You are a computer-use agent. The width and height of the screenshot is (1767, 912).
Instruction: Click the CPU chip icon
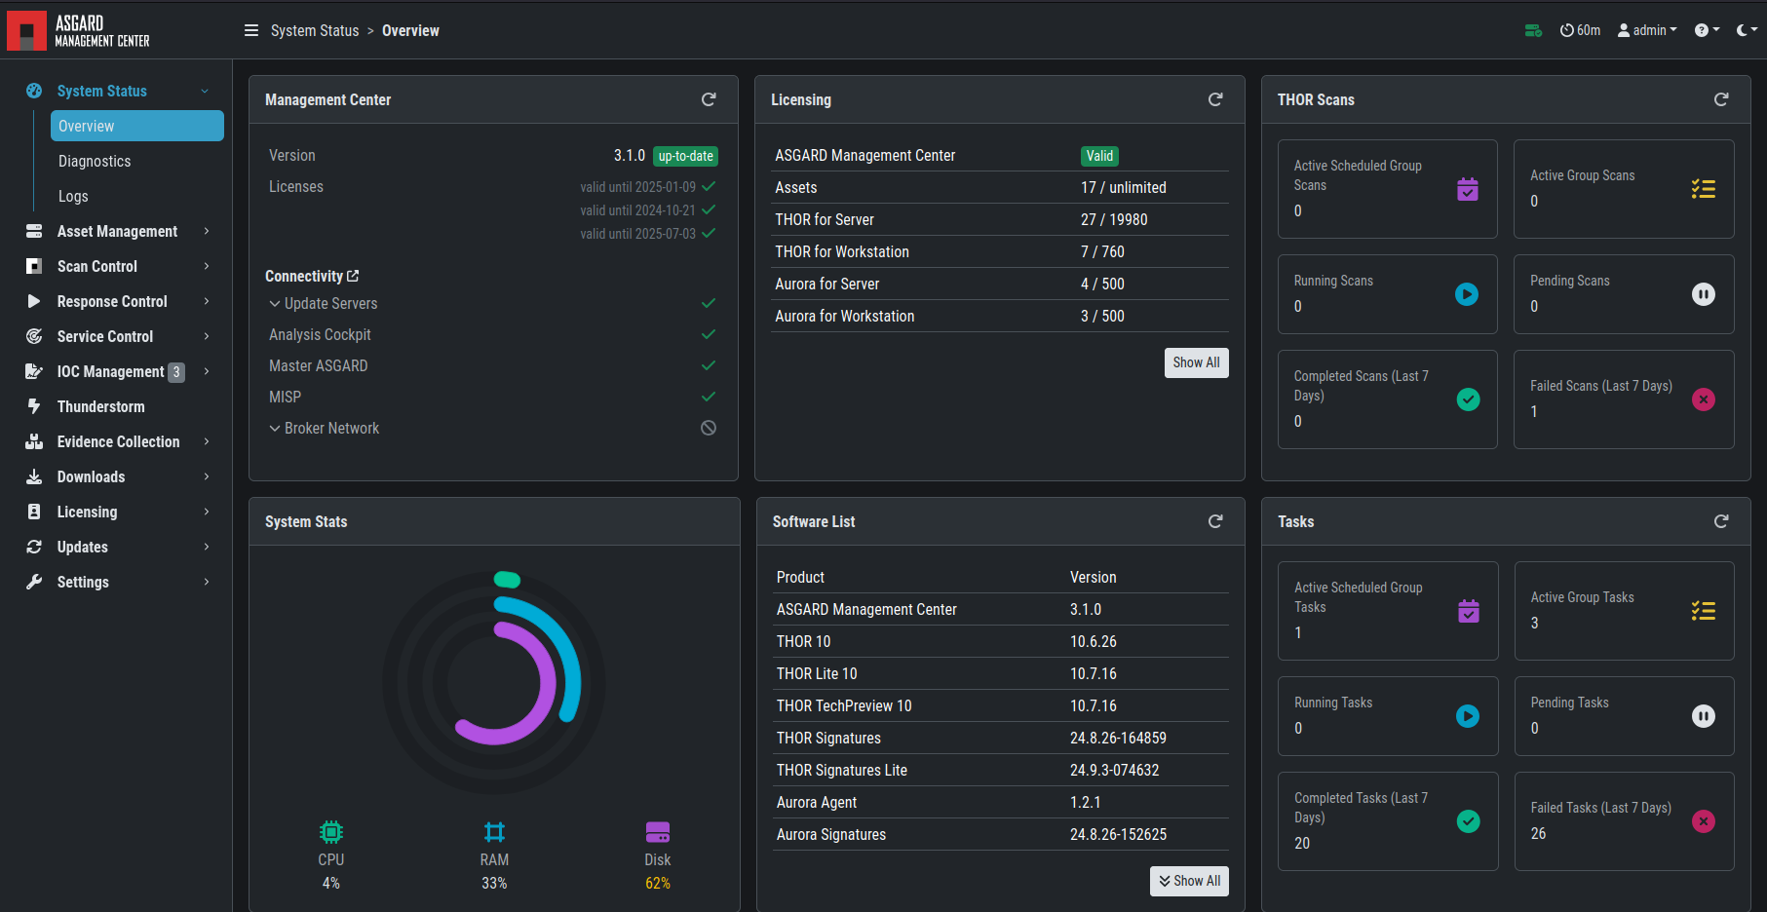click(331, 832)
